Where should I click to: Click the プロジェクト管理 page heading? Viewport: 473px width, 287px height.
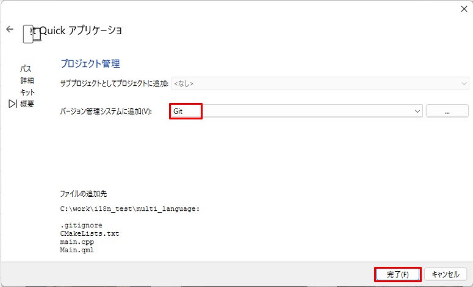(x=90, y=63)
